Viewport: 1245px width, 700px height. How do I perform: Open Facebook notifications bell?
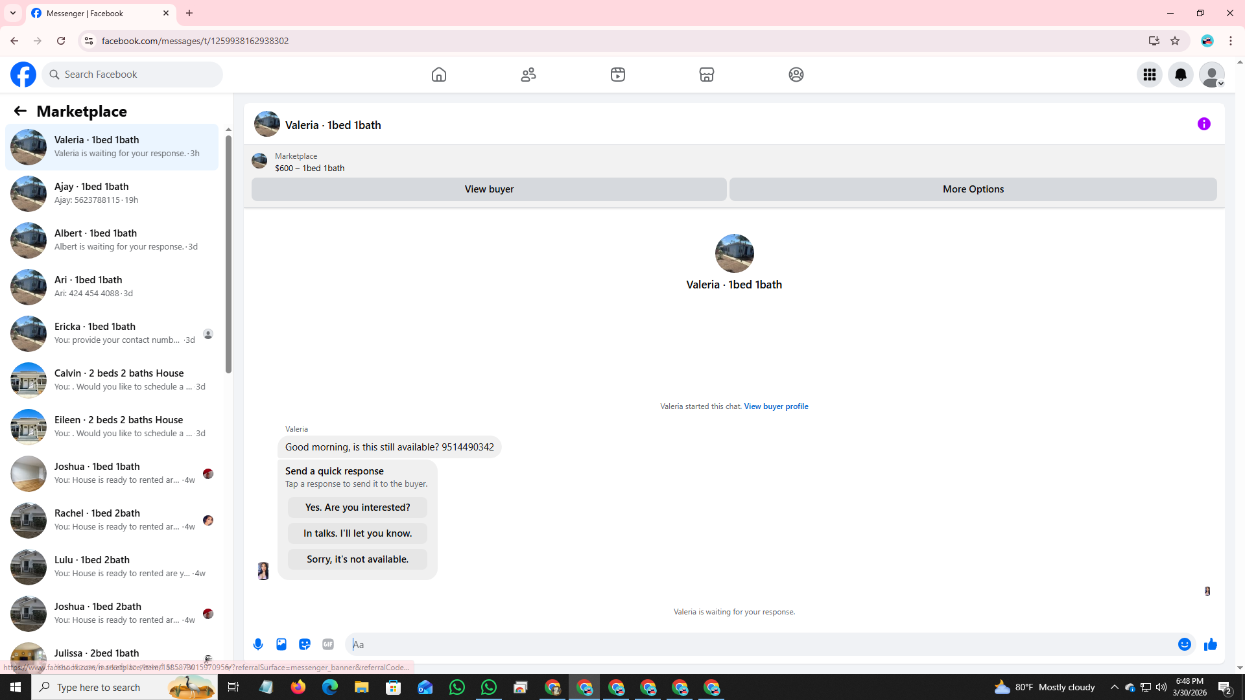pos(1180,75)
